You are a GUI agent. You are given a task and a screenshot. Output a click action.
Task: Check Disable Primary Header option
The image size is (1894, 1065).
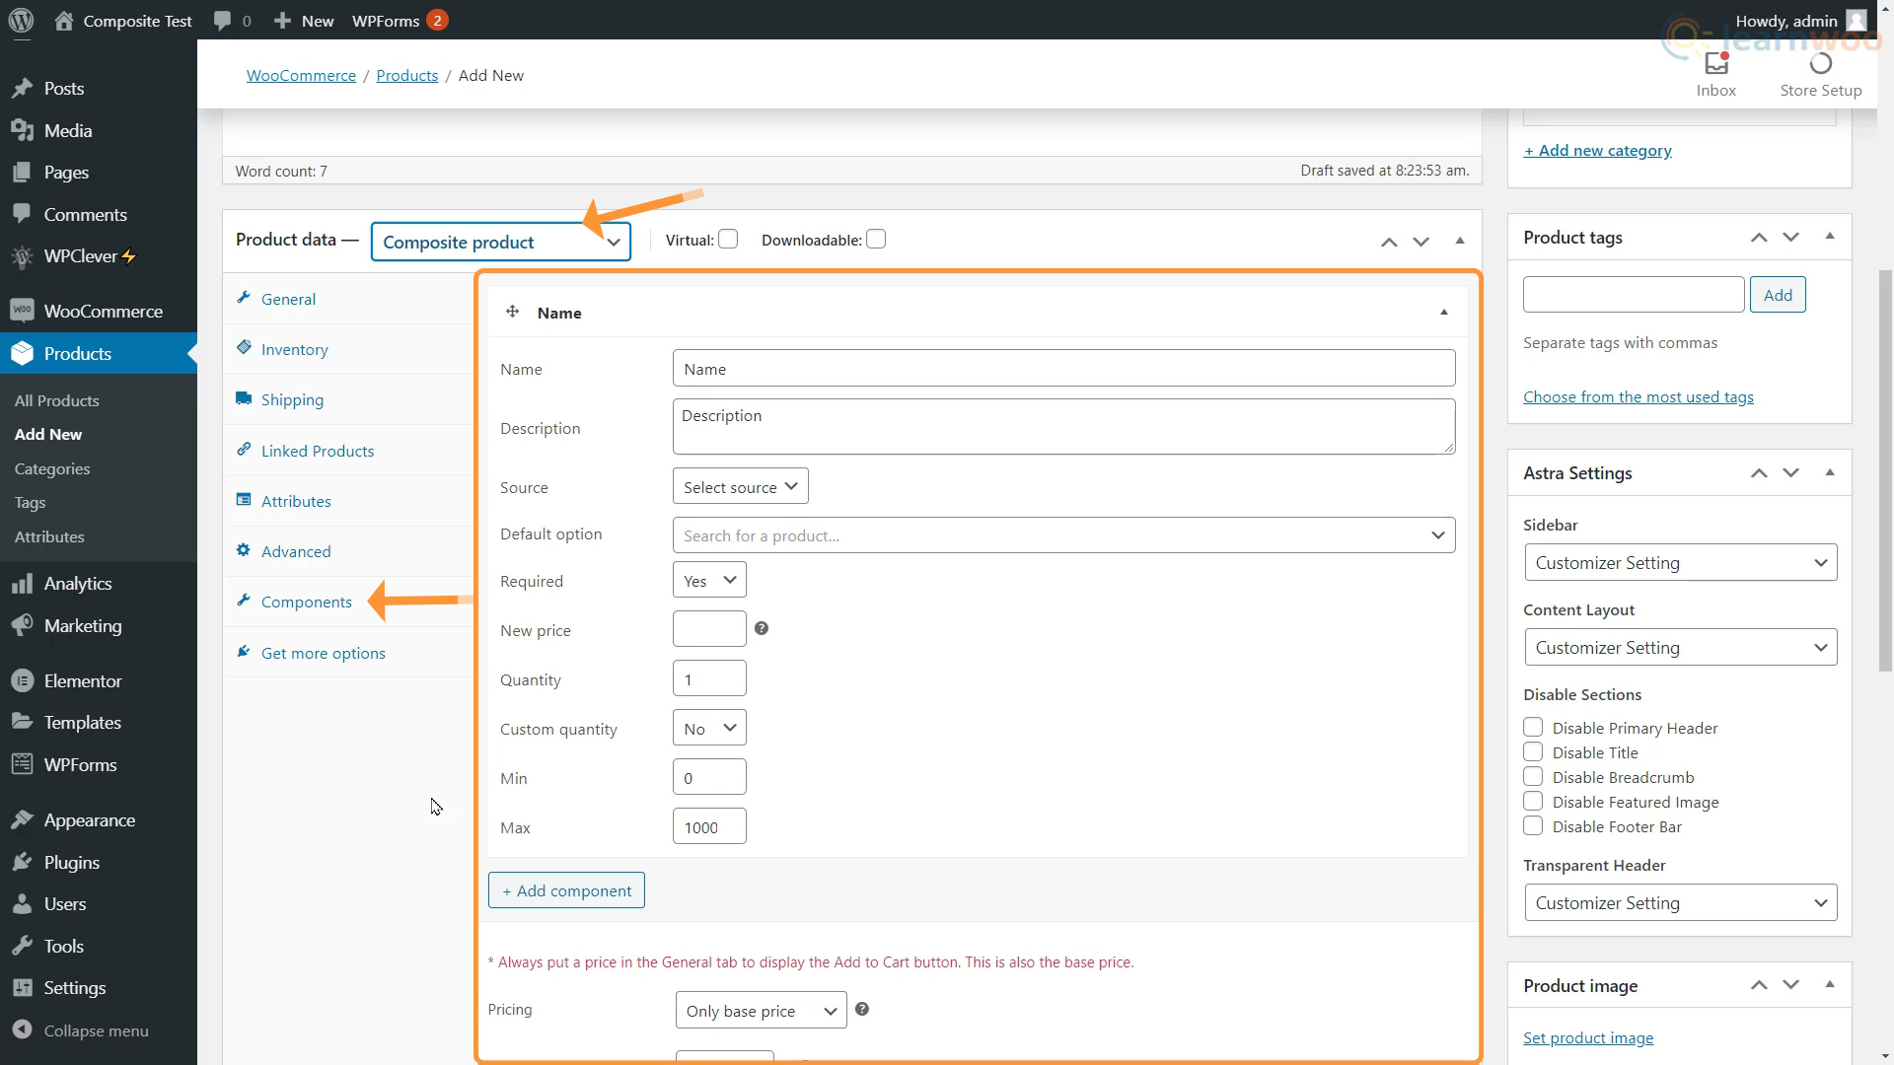tap(1532, 727)
